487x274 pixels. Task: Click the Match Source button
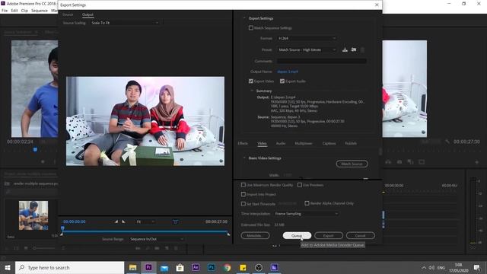352,164
